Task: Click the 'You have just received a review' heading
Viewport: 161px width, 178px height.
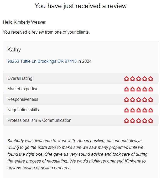Action: (80, 6)
